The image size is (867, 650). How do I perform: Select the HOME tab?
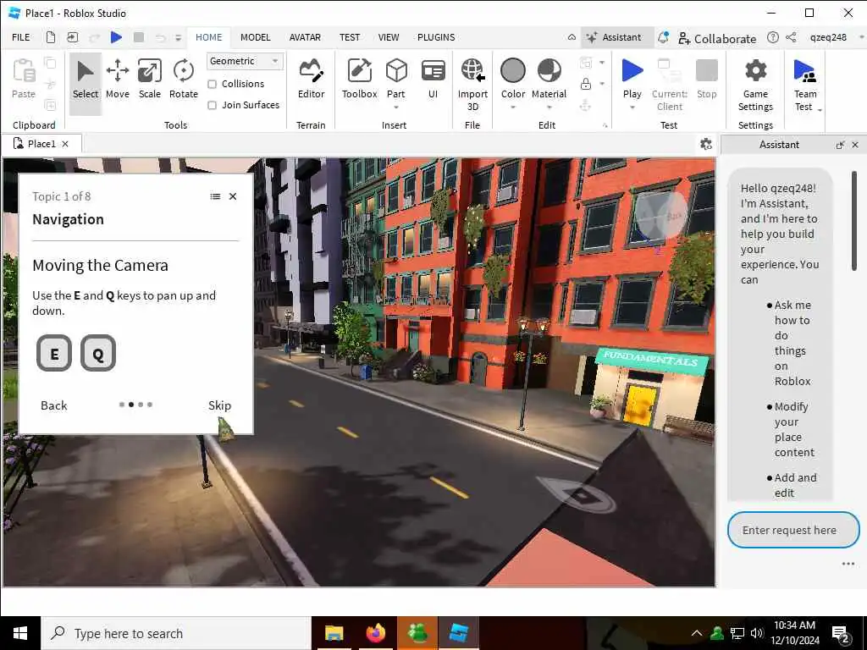[x=208, y=37]
